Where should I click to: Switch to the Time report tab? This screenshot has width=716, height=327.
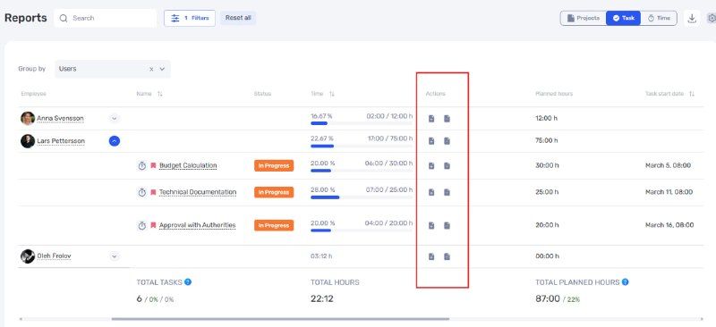[x=659, y=18]
